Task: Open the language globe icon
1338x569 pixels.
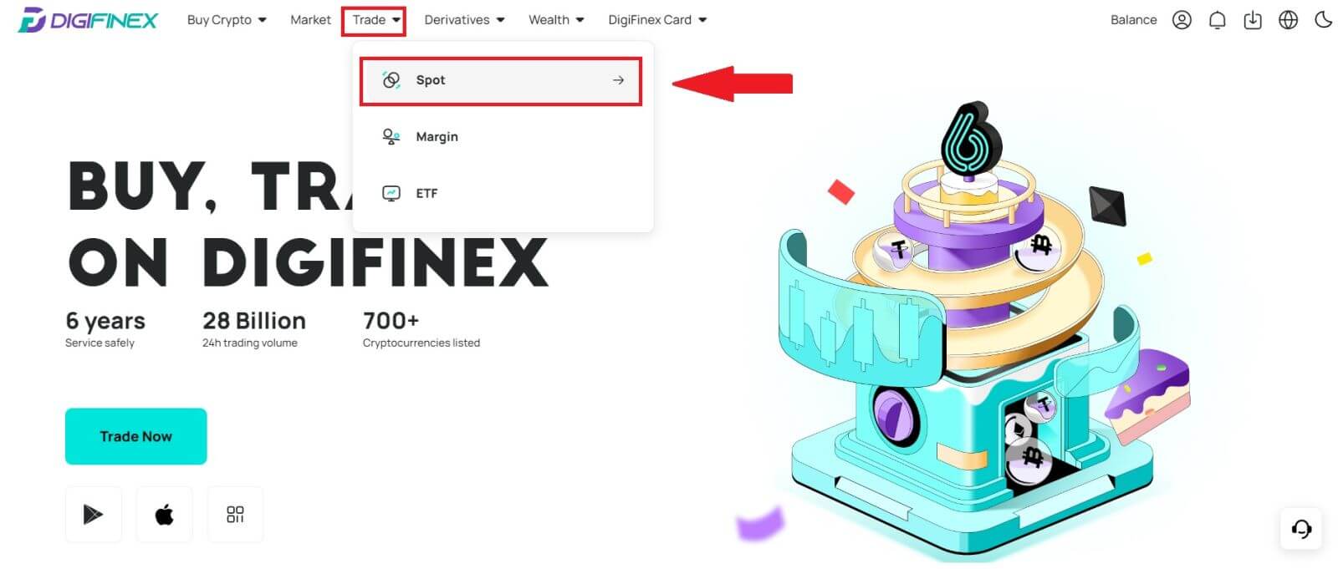Action: (x=1288, y=20)
